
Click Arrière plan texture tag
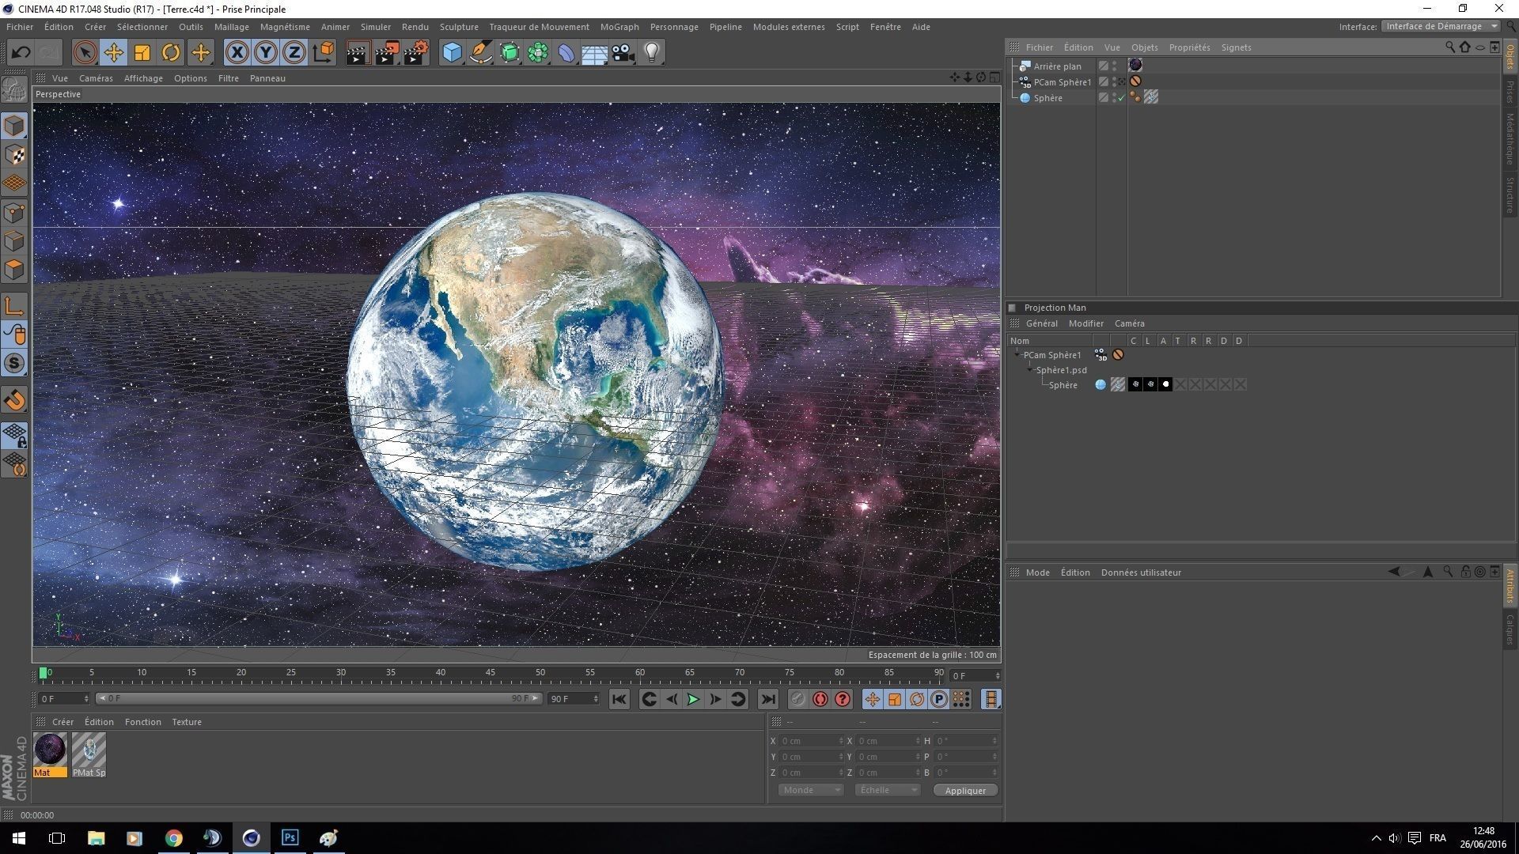point(1135,65)
